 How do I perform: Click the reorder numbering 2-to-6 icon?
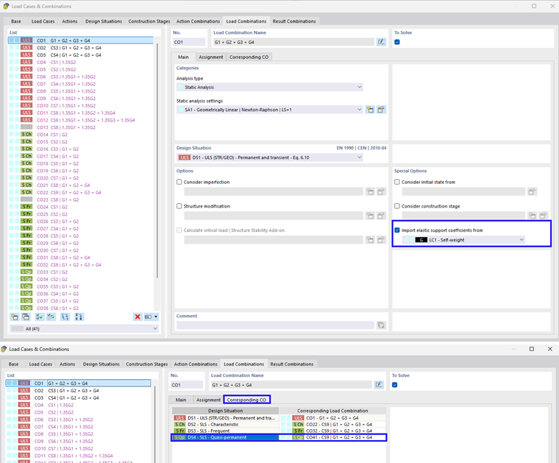[79, 317]
